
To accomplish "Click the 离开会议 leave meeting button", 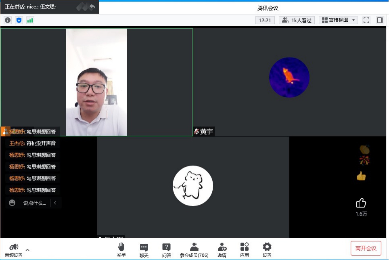I will [366, 248].
